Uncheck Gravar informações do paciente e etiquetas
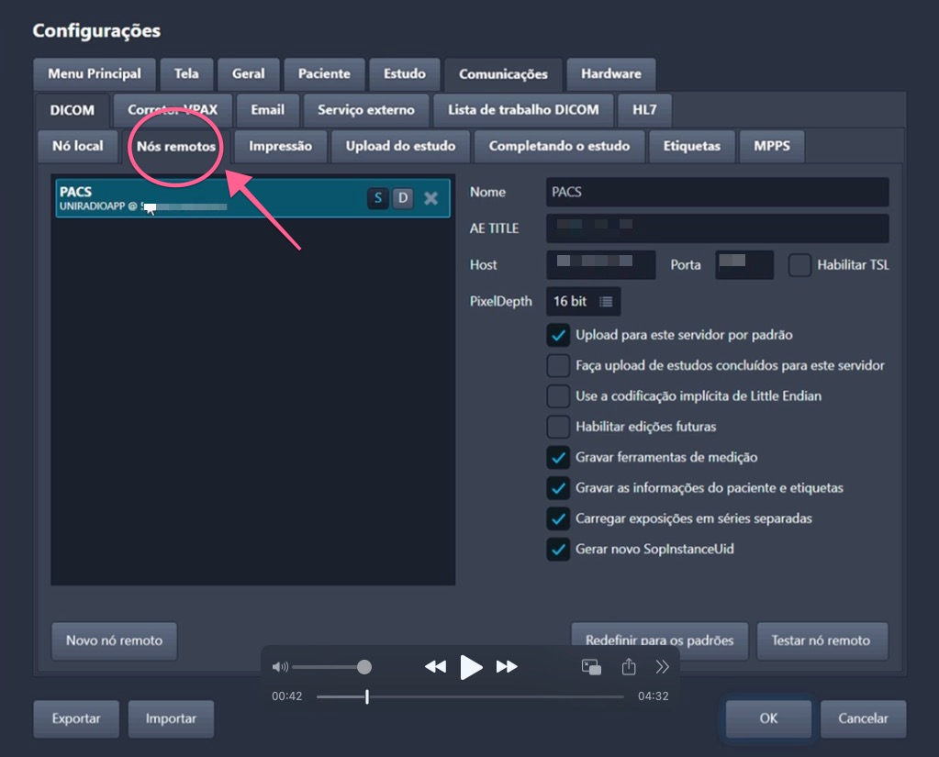 point(558,488)
